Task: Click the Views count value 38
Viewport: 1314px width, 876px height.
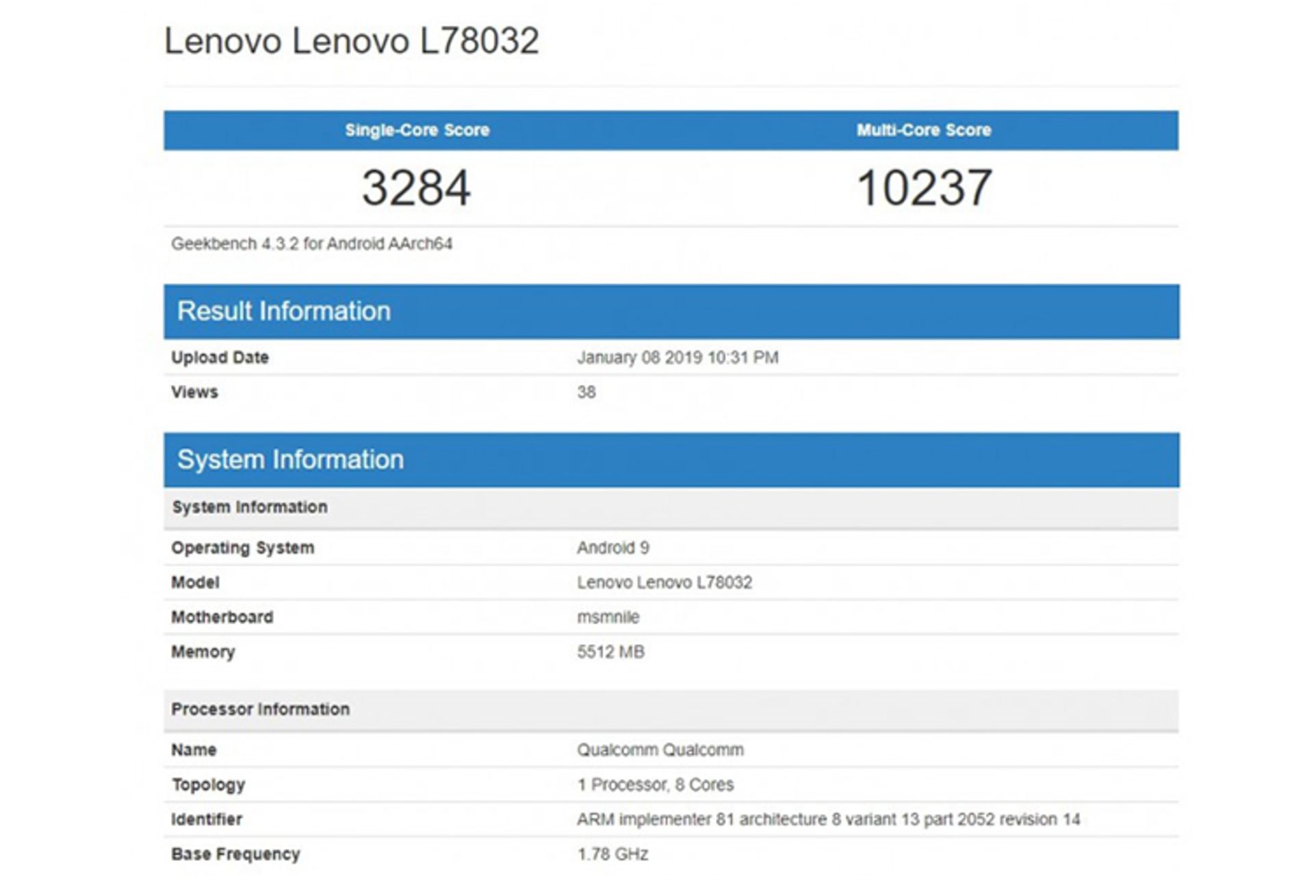Action: pos(586,393)
